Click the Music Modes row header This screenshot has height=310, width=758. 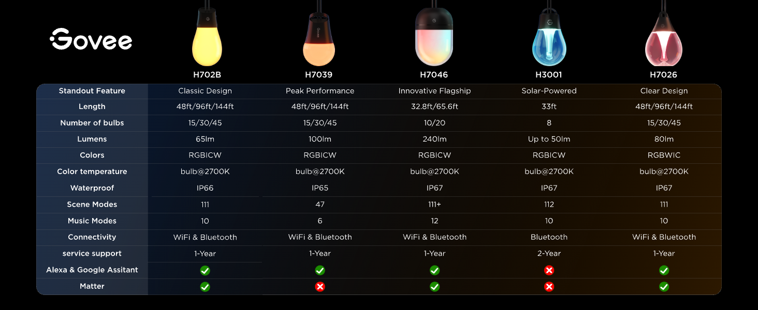(x=92, y=221)
